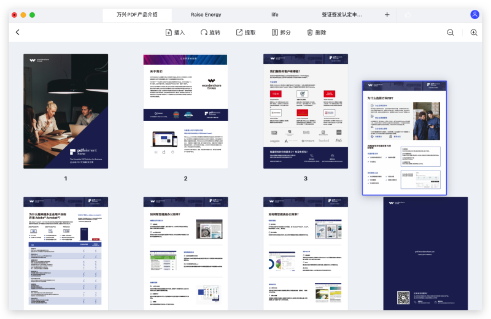Open the user account avatar
The image size is (491, 319).
click(475, 14)
